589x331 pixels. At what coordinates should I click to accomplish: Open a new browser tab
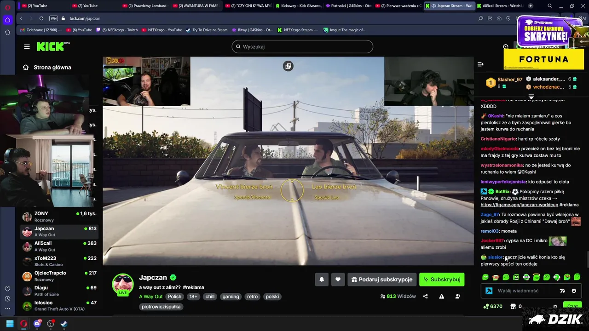click(531, 6)
